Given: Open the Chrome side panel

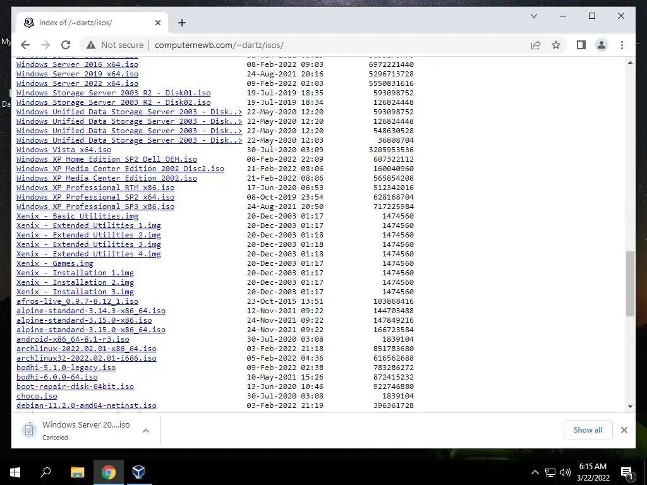Looking at the screenshot, I should pyautogui.click(x=581, y=45).
